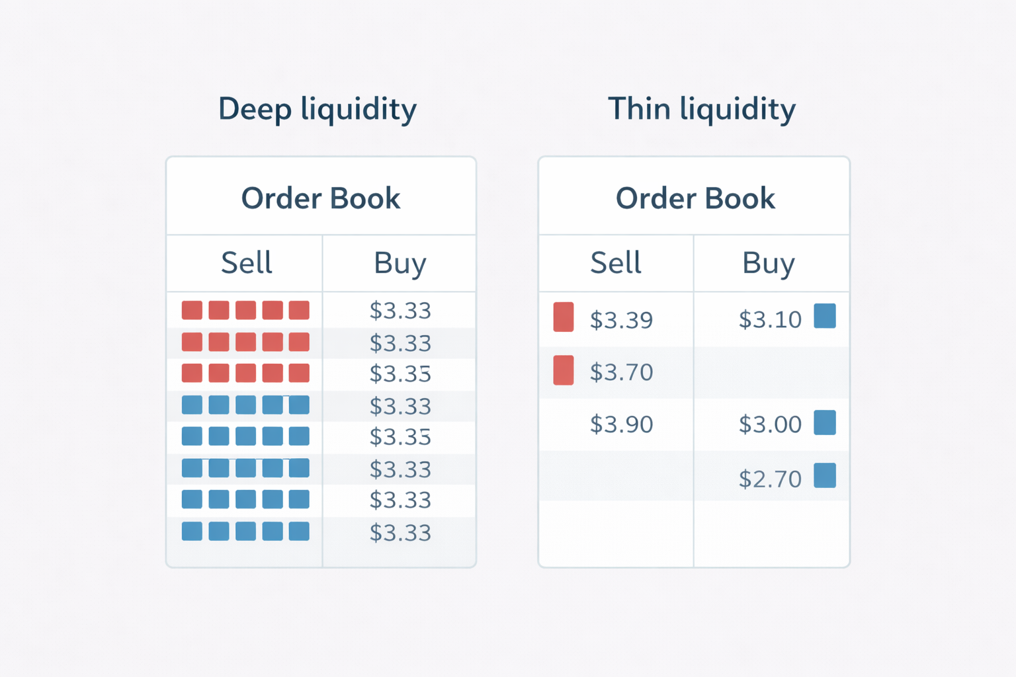
Task: Select the Buy column header under Thin liquidity
Action: [768, 263]
